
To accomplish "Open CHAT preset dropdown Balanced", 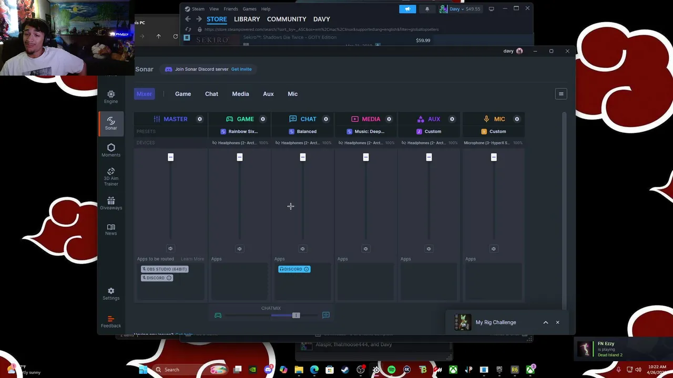I will [x=302, y=132].
